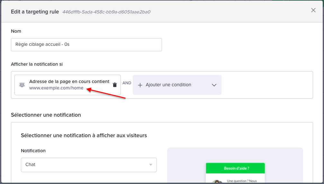Focus the Nom input field
Viewport: 324px width, 184px height.
point(86,45)
